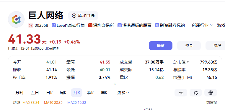
Task: Switch to the 概览 tab
Action: [x=161, y=46]
